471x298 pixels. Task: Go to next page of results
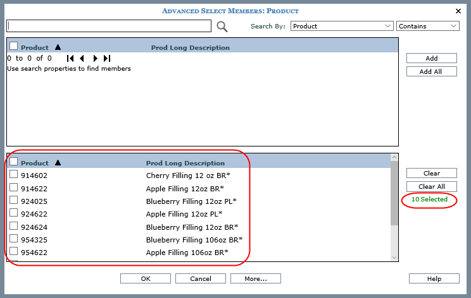pyautogui.click(x=95, y=58)
